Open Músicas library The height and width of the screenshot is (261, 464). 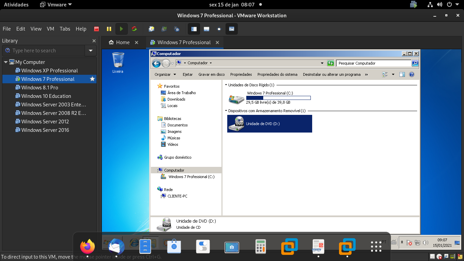(x=174, y=138)
